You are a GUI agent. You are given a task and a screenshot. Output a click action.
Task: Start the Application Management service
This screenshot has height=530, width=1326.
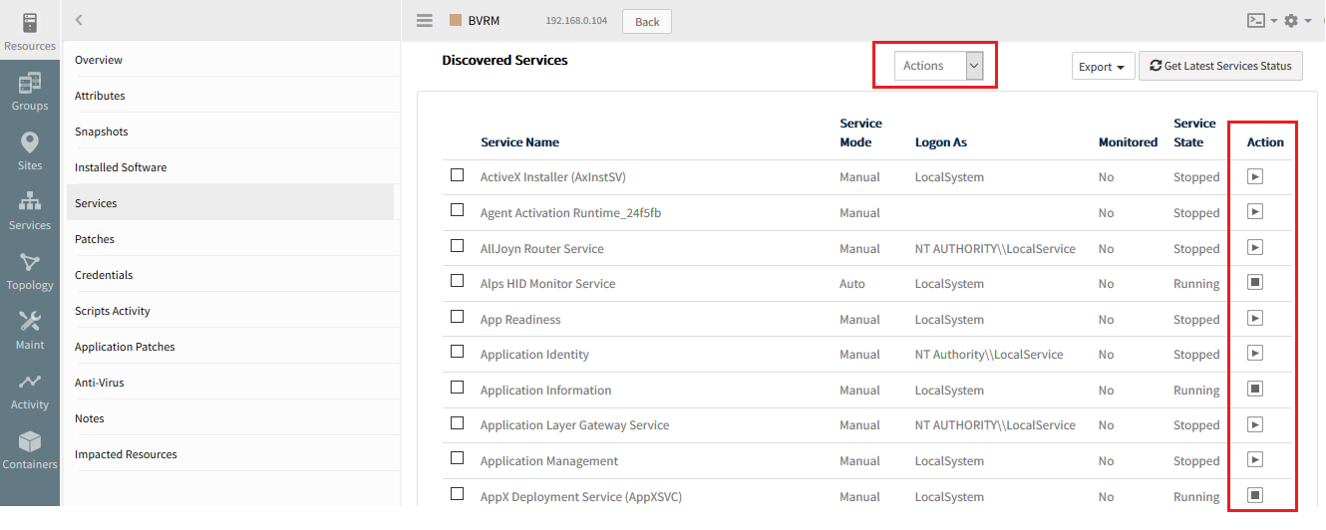[1255, 459]
